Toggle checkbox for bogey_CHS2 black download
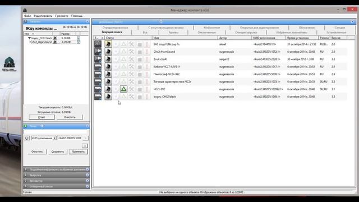The image size is (359, 202). click(79, 38)
